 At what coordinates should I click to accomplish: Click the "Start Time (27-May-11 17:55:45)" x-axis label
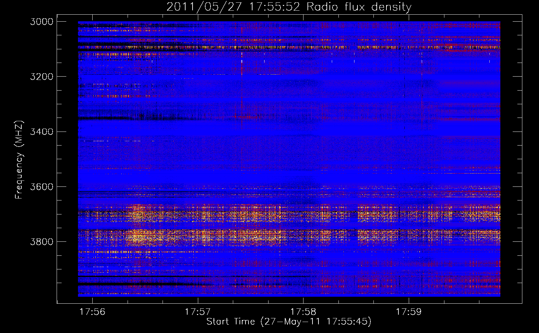click(x=289, y=322)
